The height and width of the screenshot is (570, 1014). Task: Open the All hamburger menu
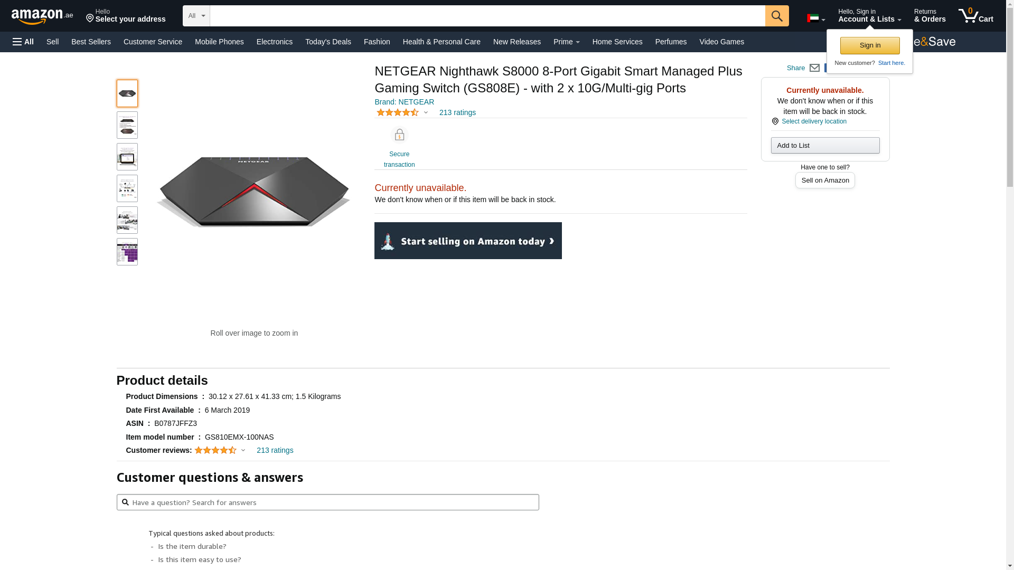(23, 42)
